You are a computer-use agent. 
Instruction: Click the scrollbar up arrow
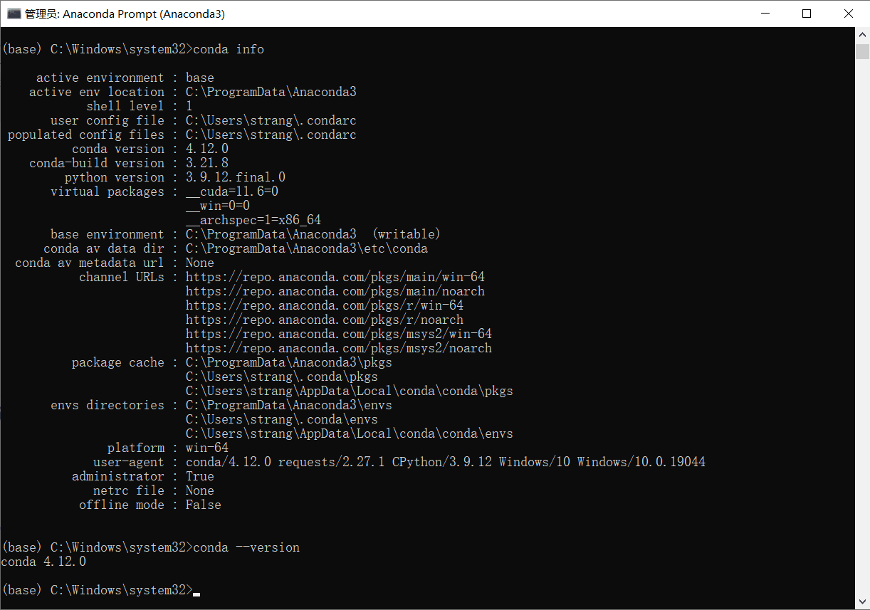(x=862, y=35)
